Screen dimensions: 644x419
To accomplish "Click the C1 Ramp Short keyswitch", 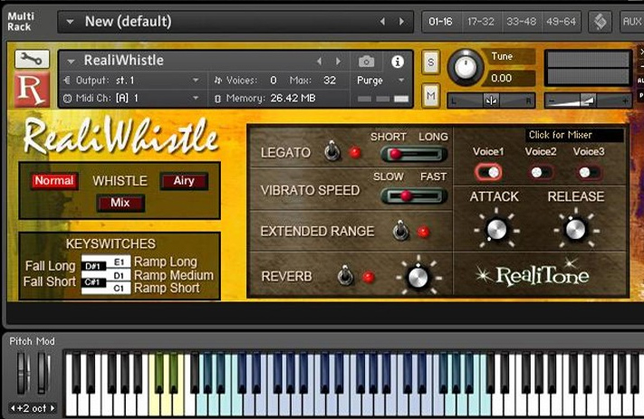I will (x=119, y=288).
